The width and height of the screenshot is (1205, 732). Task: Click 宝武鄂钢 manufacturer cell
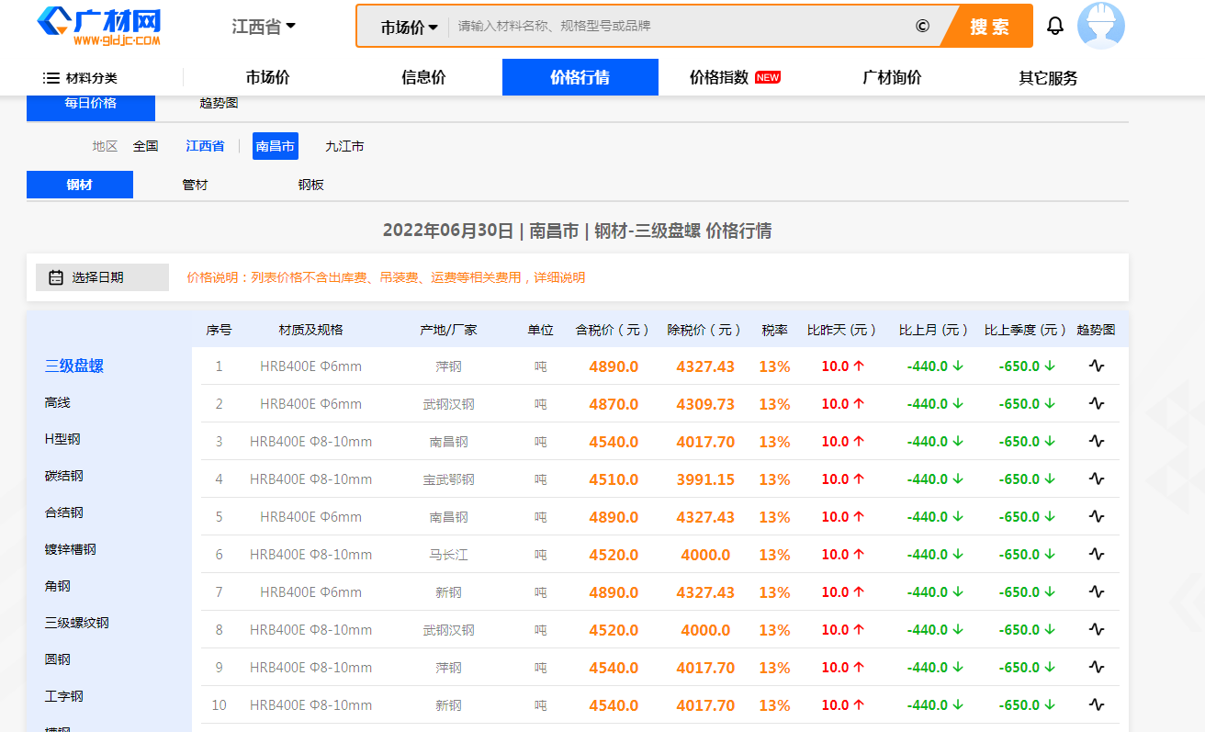pyautogui.click(x=449, y=479)
